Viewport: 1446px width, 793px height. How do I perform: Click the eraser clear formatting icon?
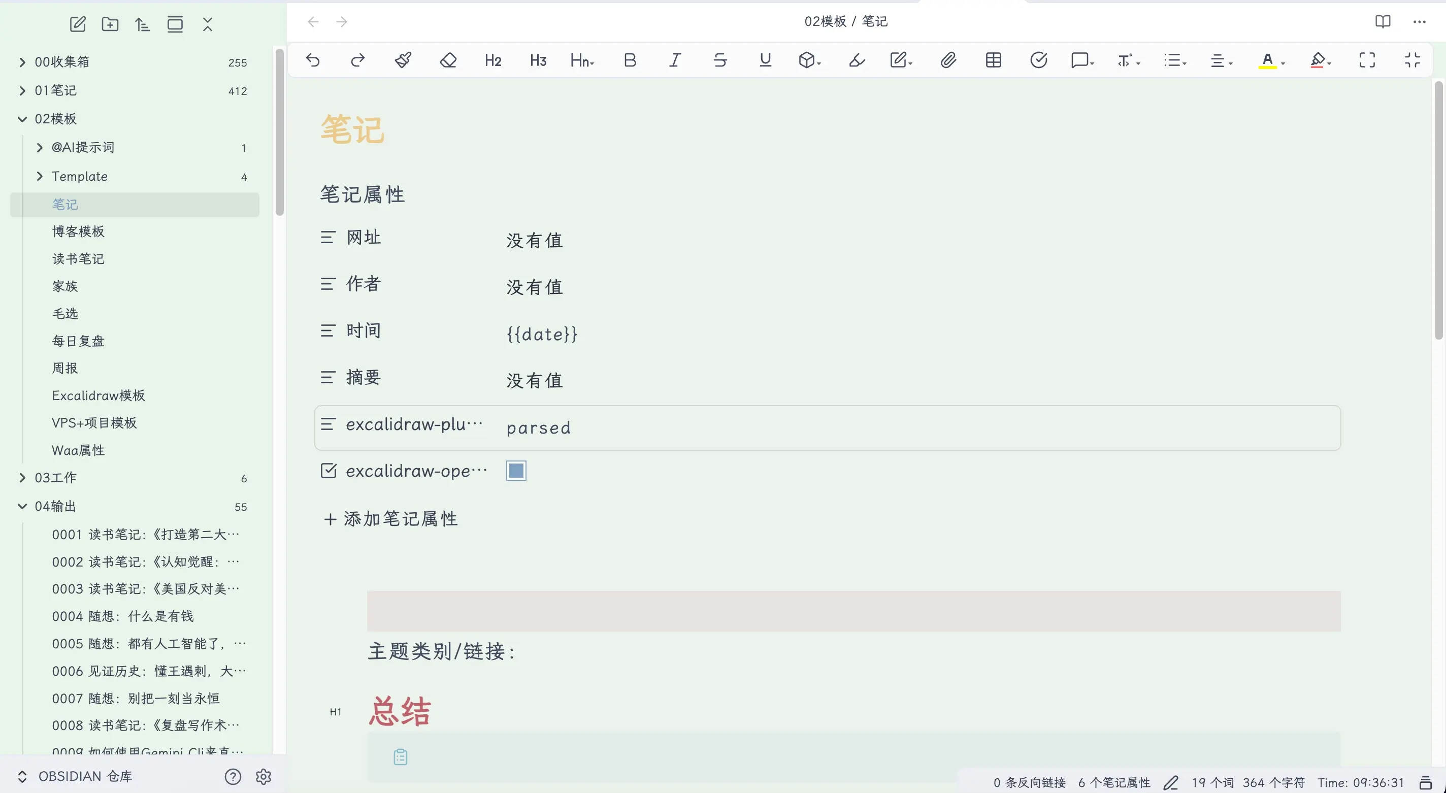[x=448, y=60]
